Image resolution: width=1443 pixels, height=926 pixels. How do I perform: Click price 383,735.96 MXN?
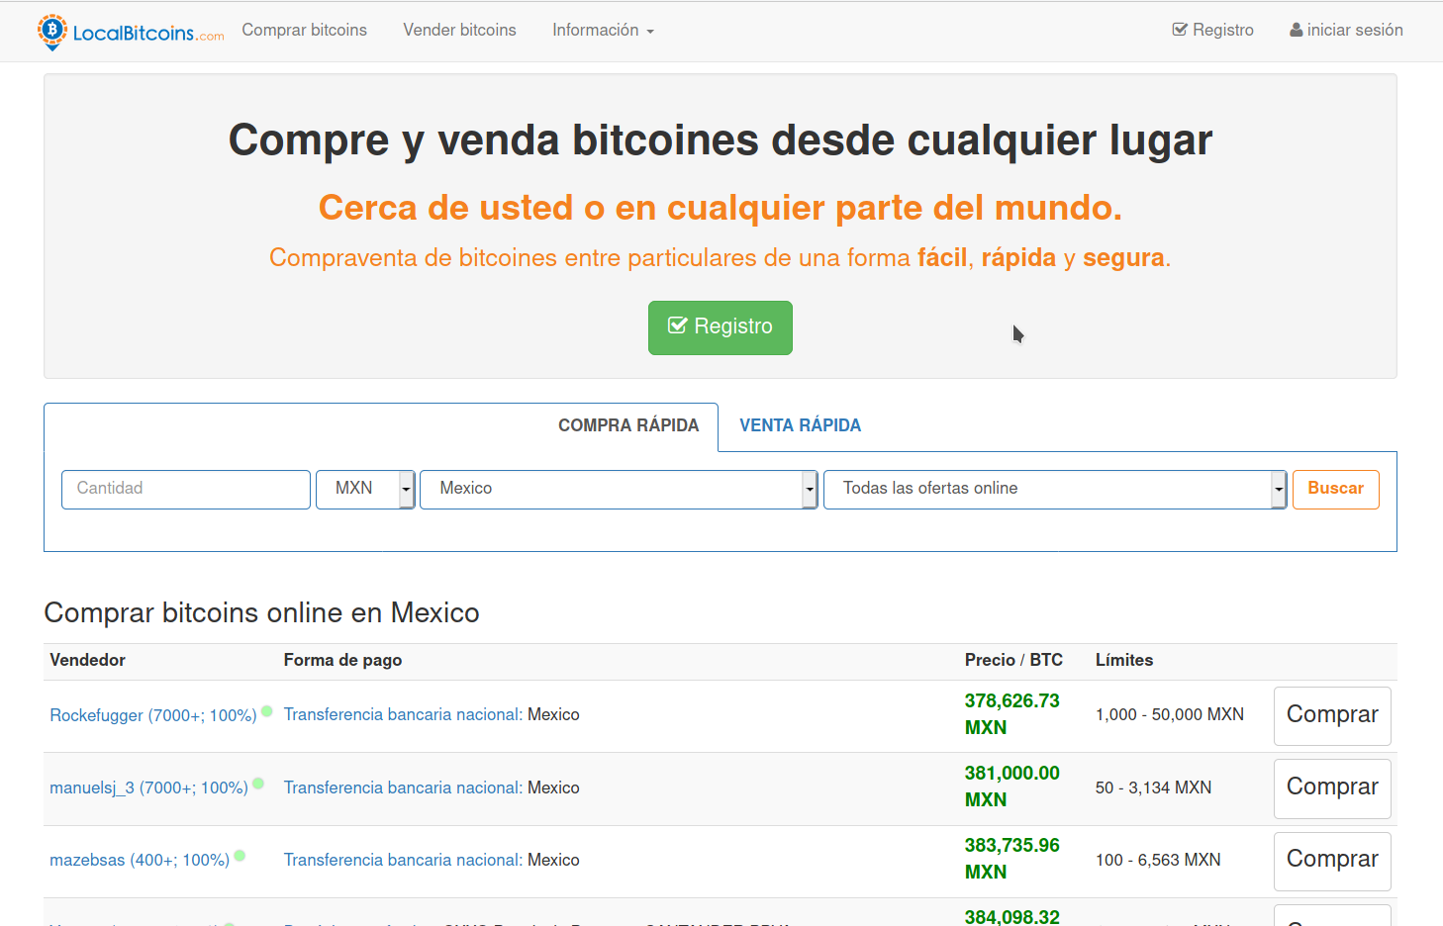click(1012, 859)
